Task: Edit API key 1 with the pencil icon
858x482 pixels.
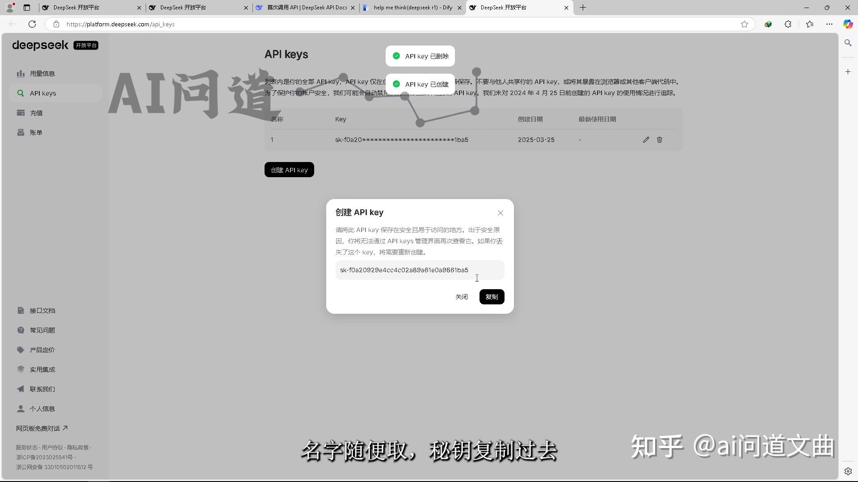Action: (646, 140)
